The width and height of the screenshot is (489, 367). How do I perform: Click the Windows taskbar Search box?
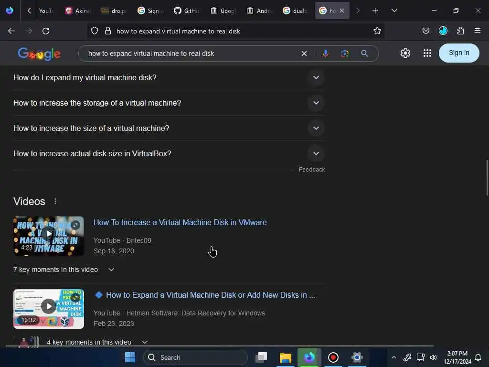(x=195, y=357)
